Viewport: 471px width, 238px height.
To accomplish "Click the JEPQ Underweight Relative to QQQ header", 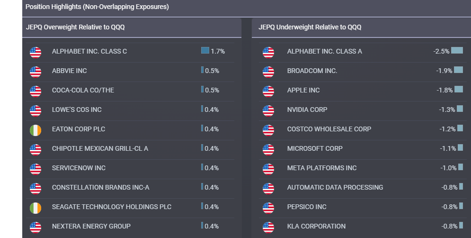I will 310,27.
